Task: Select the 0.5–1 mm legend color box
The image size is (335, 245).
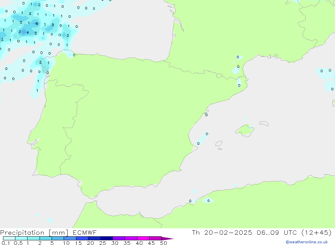Action: click(21, 238)
